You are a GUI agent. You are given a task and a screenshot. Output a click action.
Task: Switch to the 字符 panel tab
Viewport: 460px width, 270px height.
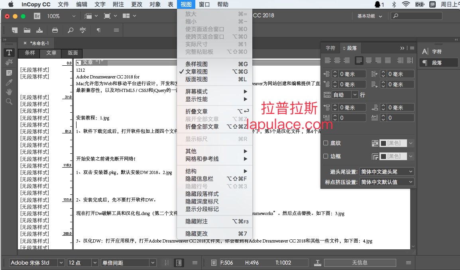point(330,48)
